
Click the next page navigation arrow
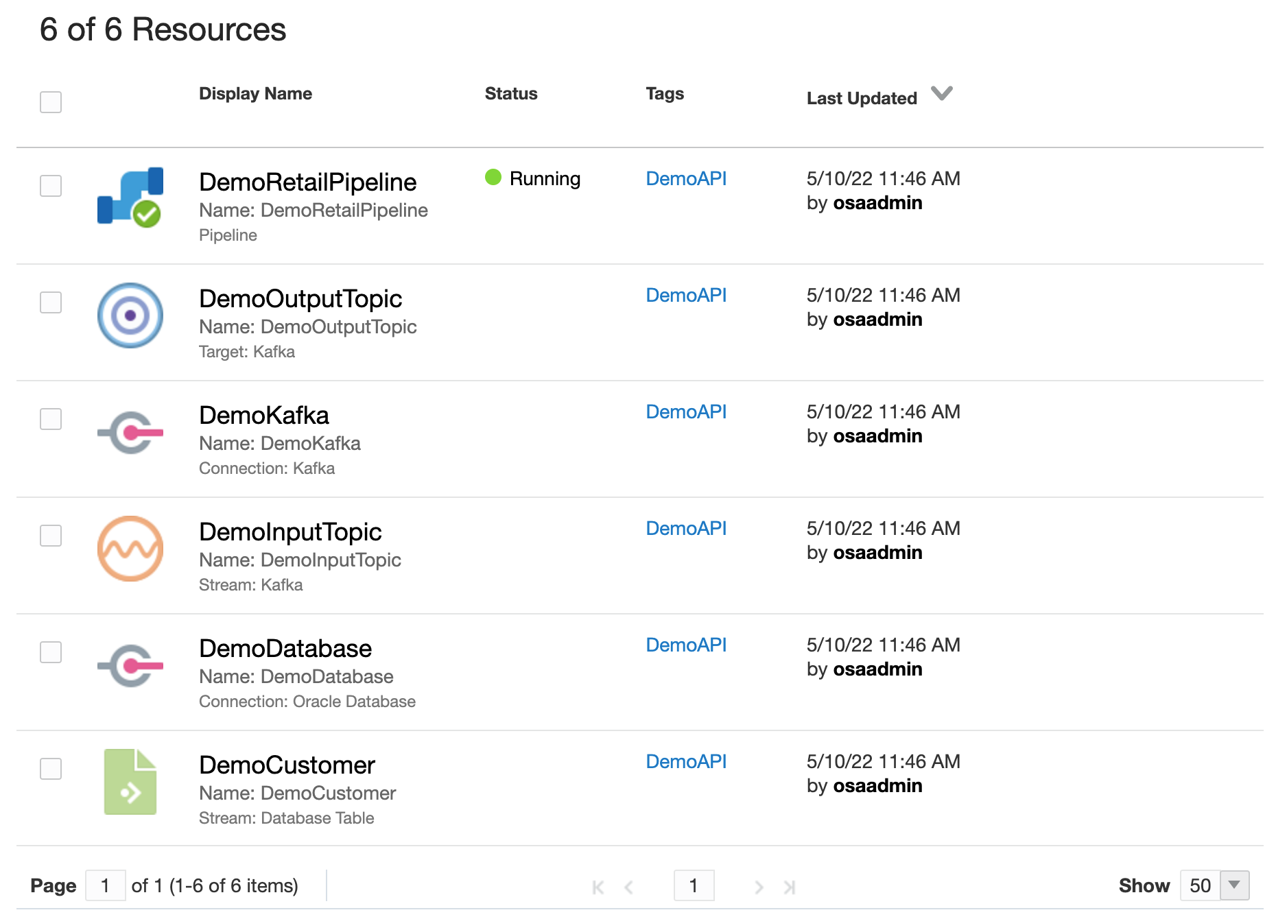click(x=758, y=886)
